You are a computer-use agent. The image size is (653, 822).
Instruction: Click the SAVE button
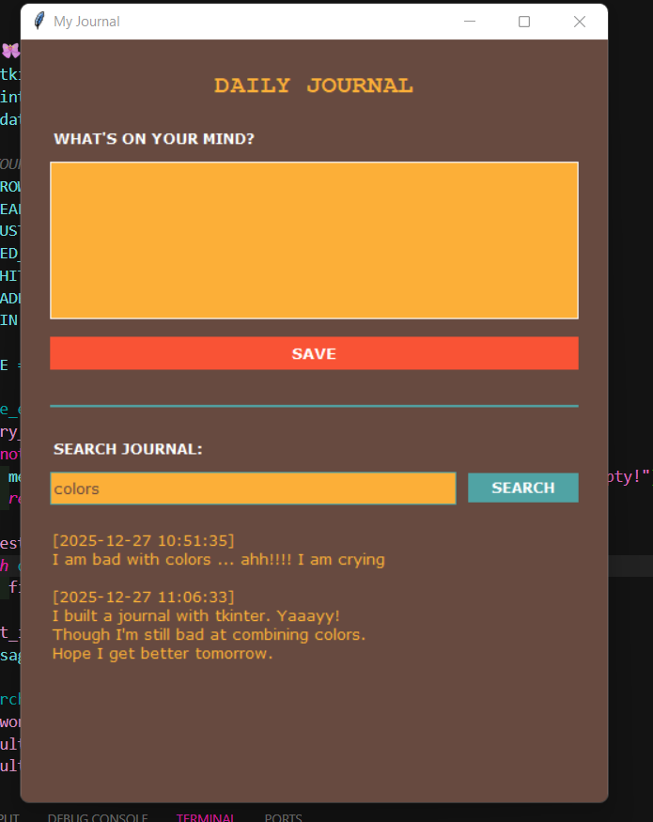coord(314,353)
